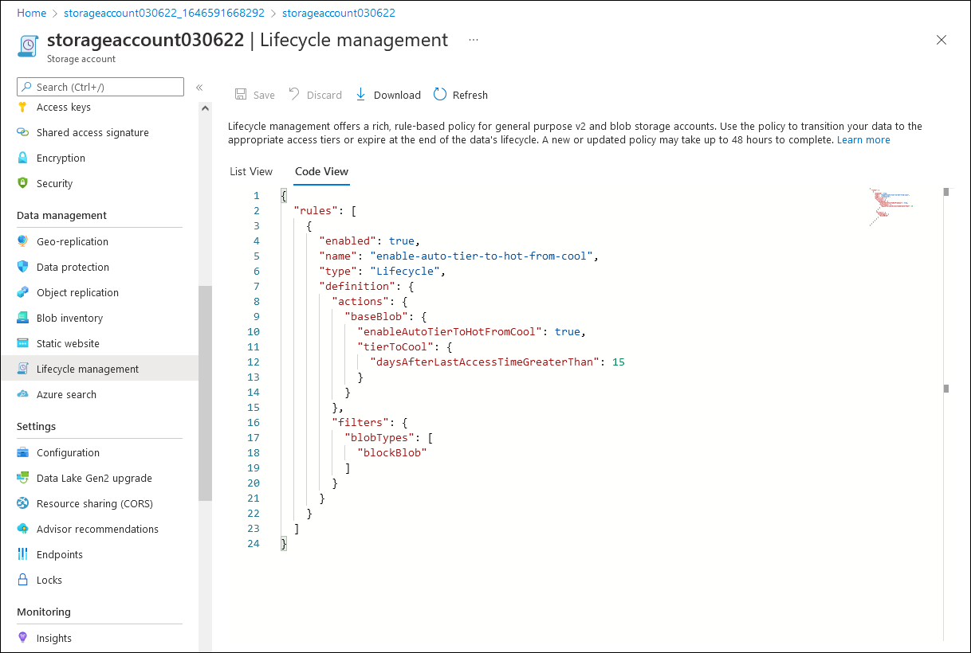Click the "tierToCool" key in editor

(395, 347)
